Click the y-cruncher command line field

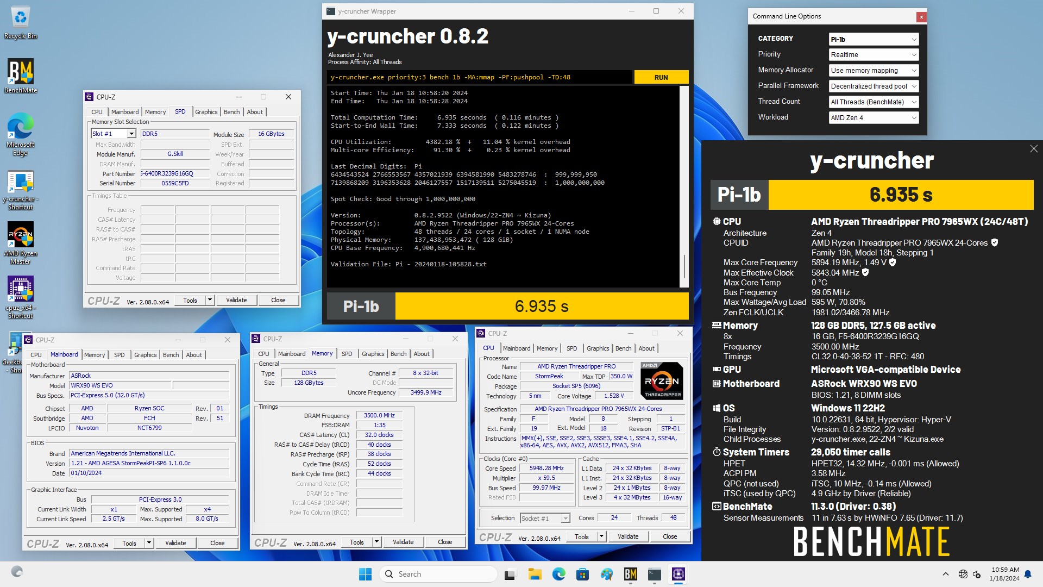(x=480, y=77)
